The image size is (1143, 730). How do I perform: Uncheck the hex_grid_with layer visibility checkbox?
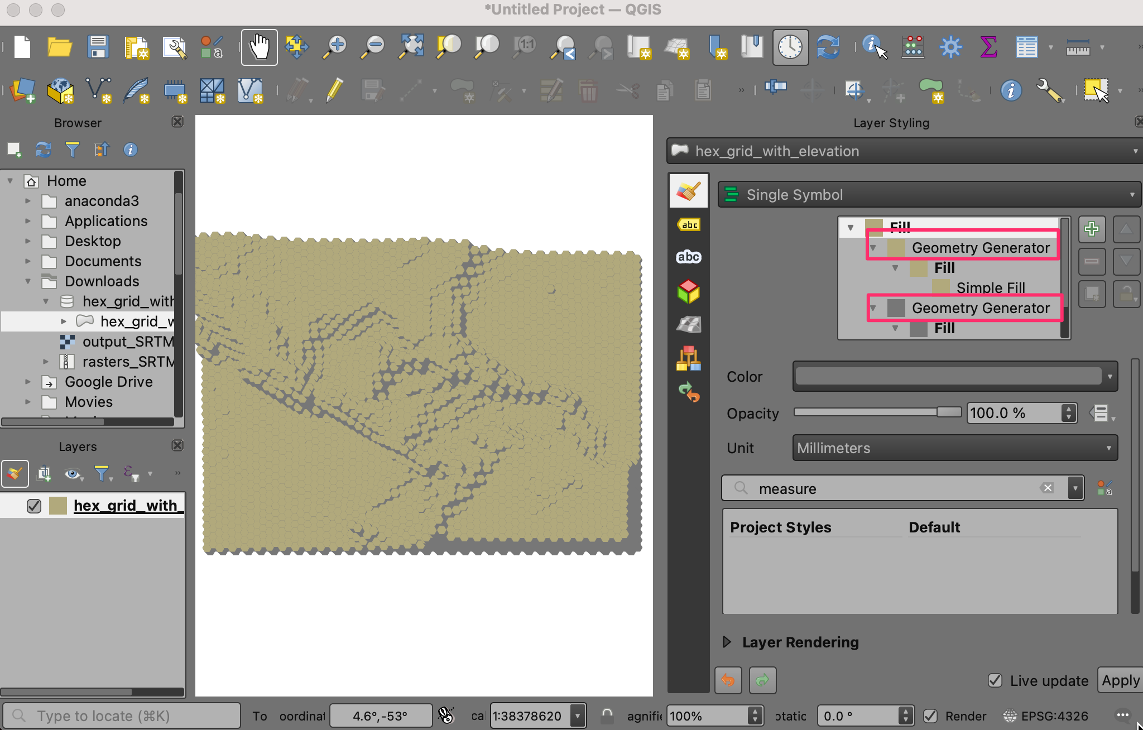tap(34, 506)
